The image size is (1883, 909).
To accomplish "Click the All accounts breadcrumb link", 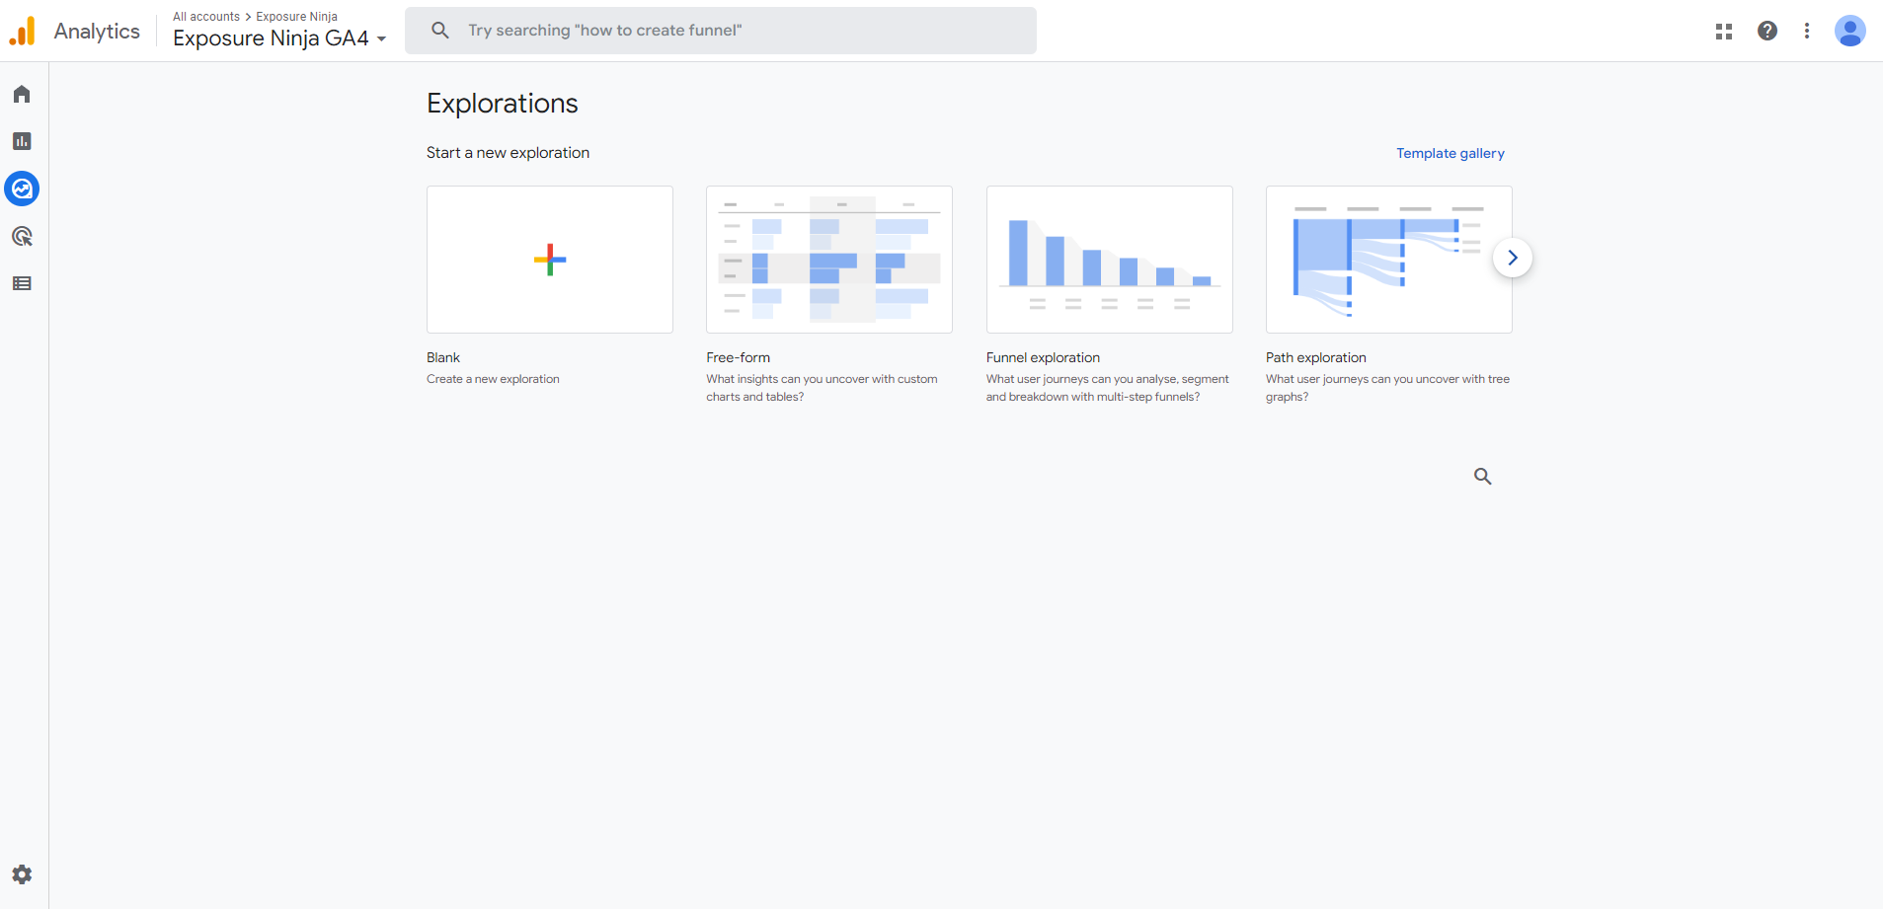I will (206, 17).
